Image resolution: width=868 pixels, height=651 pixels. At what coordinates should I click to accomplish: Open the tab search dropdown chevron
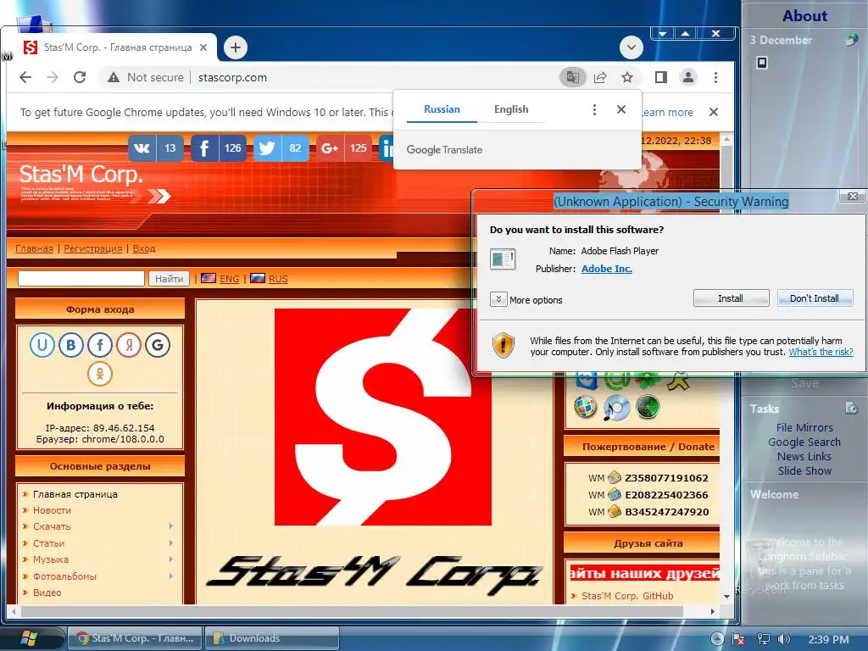tap(631, 47)
